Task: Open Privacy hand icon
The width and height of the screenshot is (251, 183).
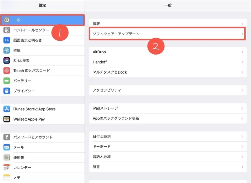Action: [7, 91]
